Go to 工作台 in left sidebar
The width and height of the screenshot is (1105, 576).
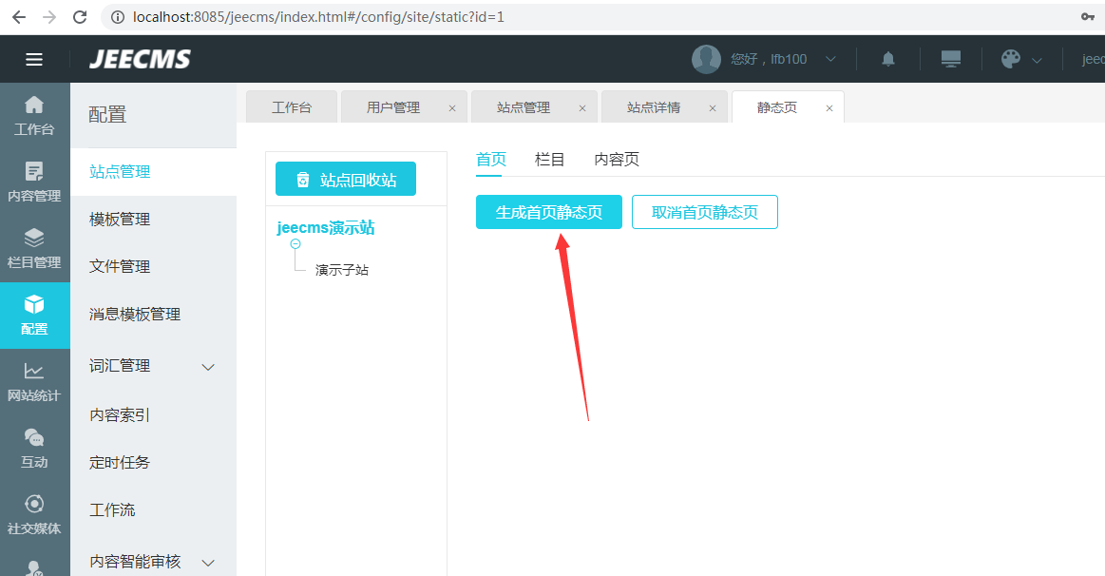[x=34, y=116]
